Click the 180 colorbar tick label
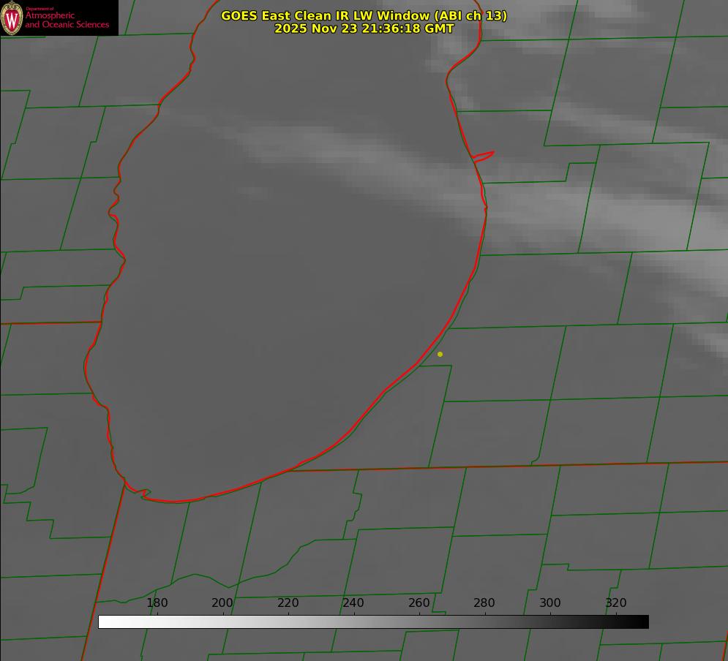 click(157, 603)
